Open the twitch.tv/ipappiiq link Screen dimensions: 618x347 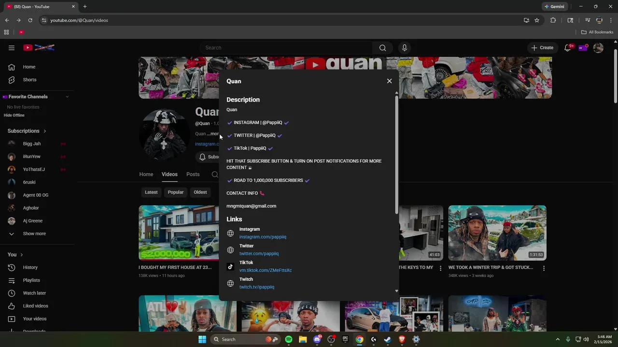tap(257, 287)
